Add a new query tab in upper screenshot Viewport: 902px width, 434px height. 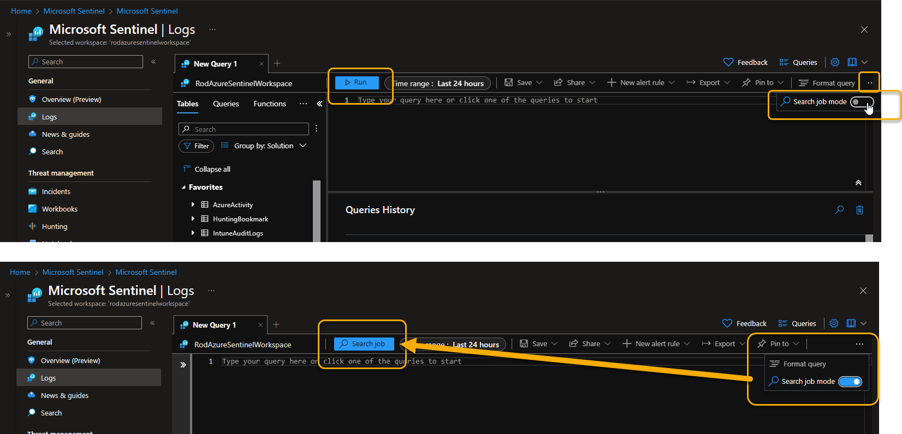click(x=277, y=63)
